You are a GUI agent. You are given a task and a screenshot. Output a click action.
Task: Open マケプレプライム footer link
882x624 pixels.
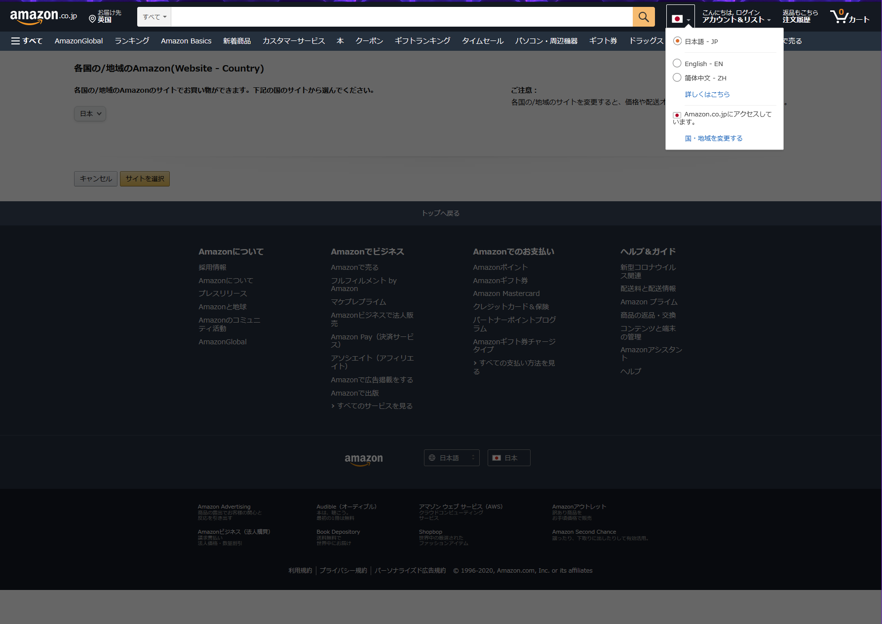point(358,302)
